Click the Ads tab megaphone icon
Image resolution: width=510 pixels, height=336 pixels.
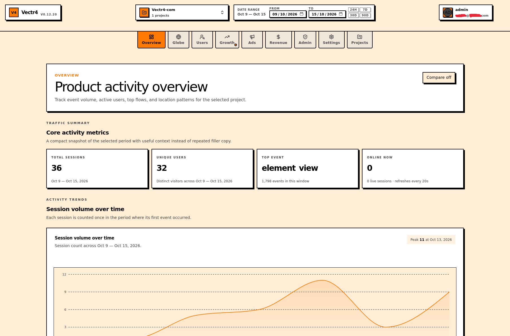252,37
